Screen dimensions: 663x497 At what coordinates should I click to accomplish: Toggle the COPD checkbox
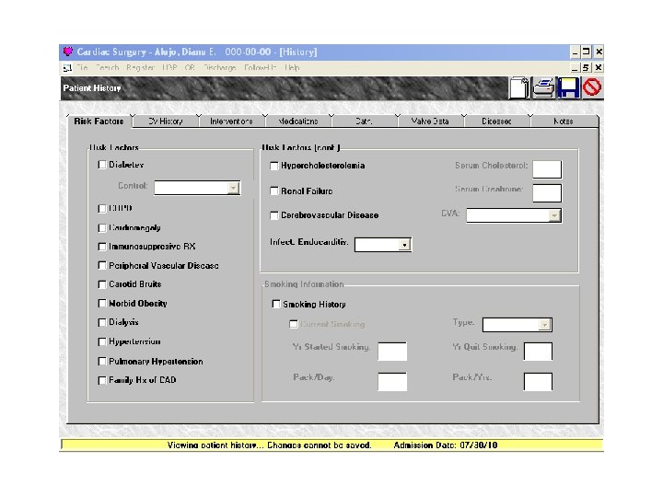tap(102, 208)
